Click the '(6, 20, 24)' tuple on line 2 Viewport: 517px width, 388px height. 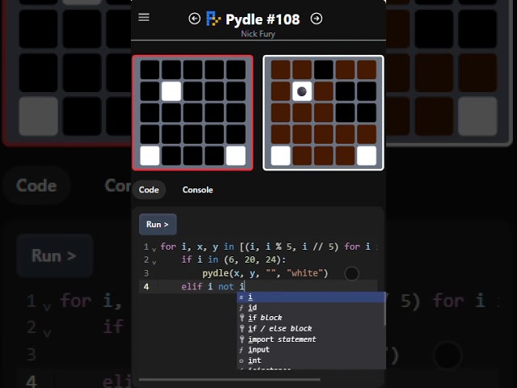tap(252, 259)
